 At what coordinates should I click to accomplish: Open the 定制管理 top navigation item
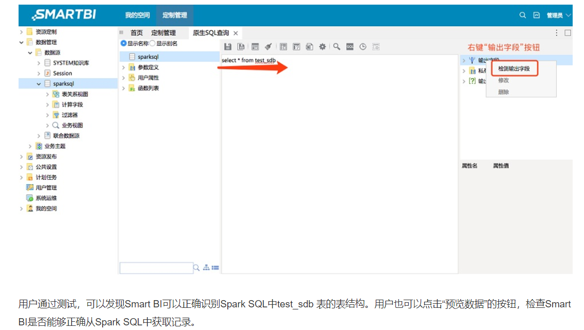(175, 15)
